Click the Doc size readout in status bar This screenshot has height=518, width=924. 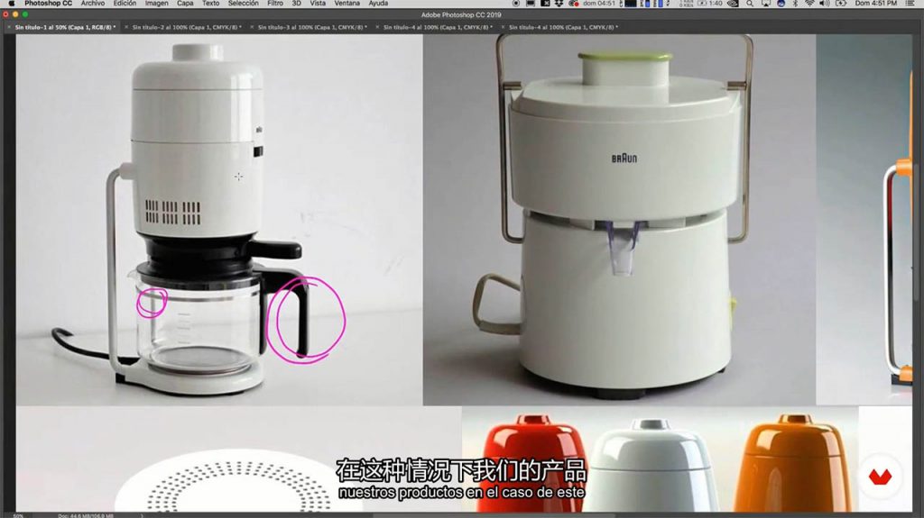tap(86, 515)
